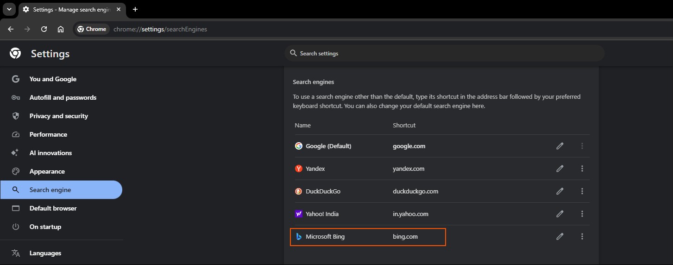Click the speedometer Performance icon
The width and height of the screenshot is (673, 265).
[x=16, y=134]
